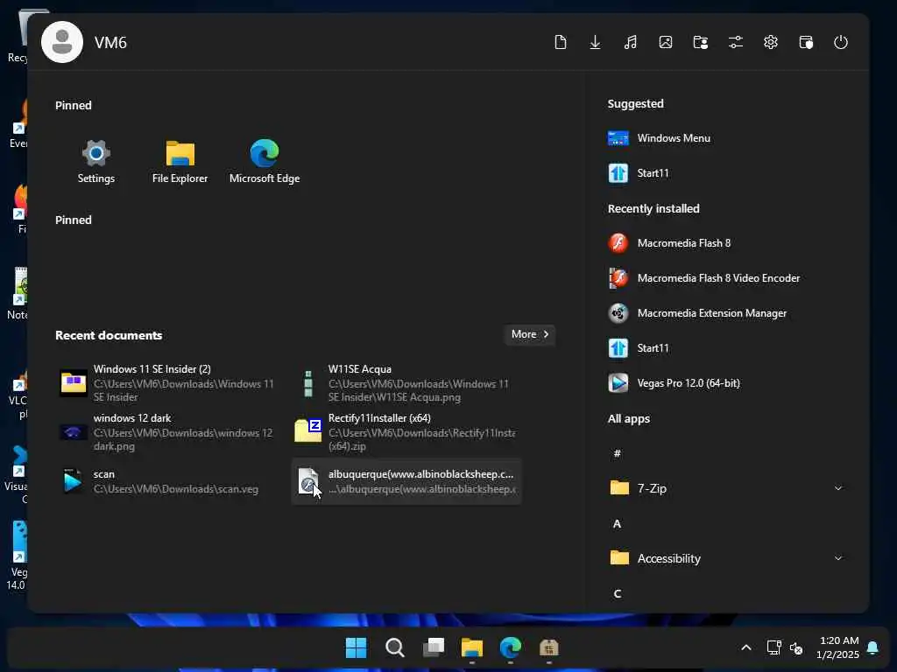Click the taskbar Start button
This screenshot has width=897, height=672.
point(356,648)
